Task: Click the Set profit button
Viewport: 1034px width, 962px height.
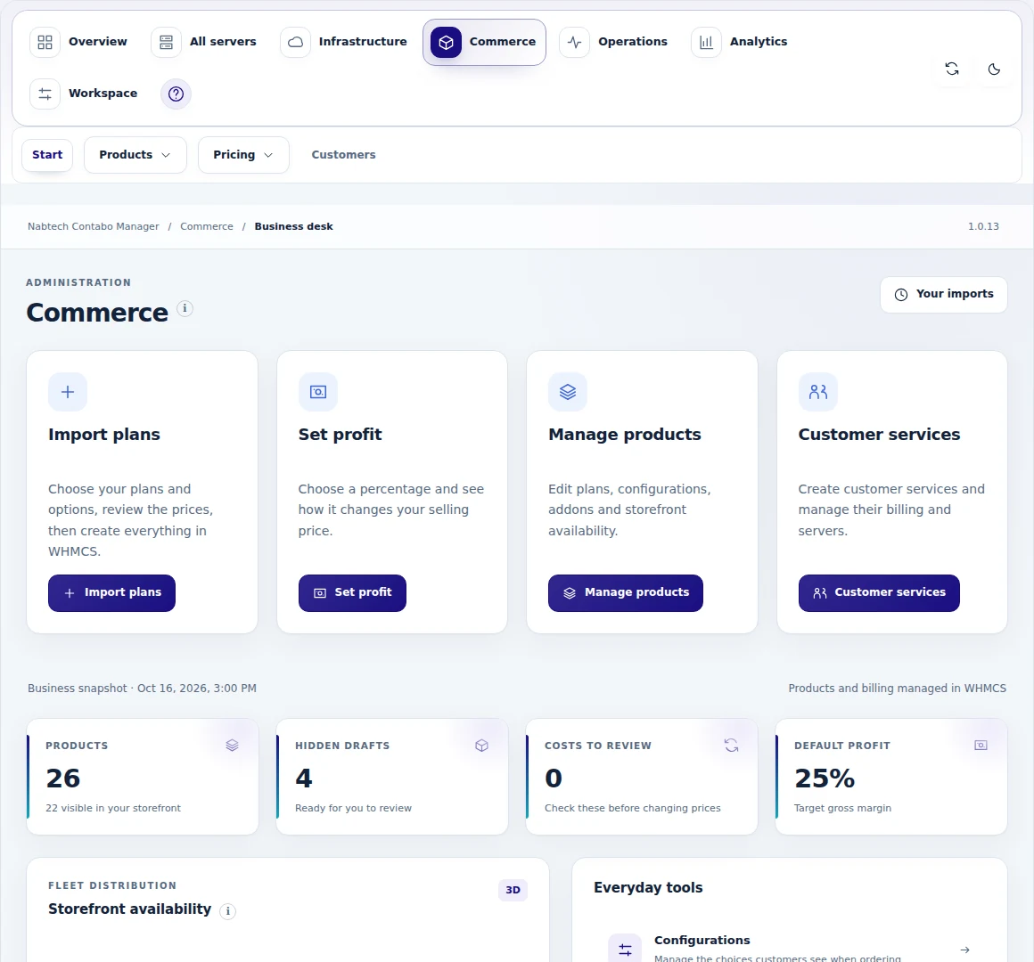Action: click(x=352, y=593)
